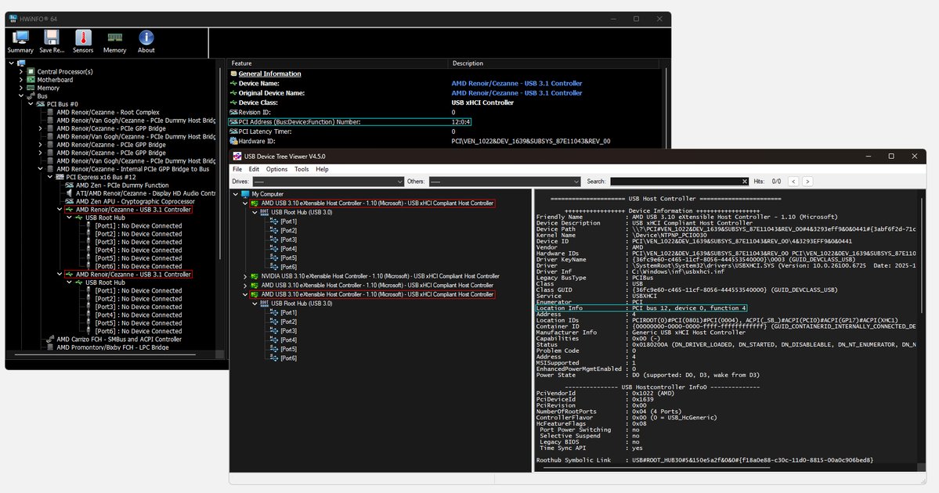Viewport: 939px width, 493px height.
Task: Click the PCI Address (Bus:Device:Function) Number row
Action: 350,122
